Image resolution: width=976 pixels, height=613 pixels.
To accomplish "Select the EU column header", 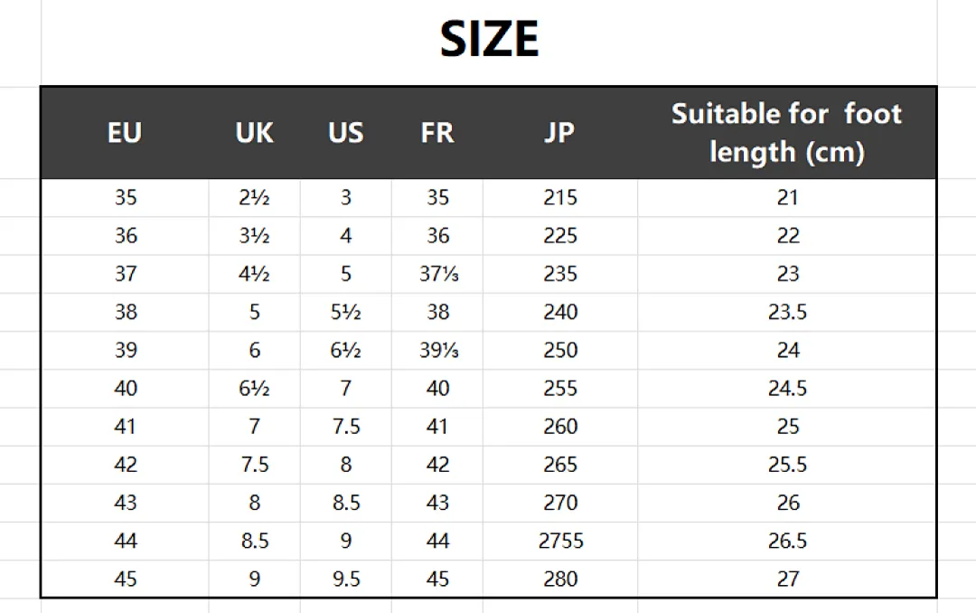I will [x=125, y=133].
